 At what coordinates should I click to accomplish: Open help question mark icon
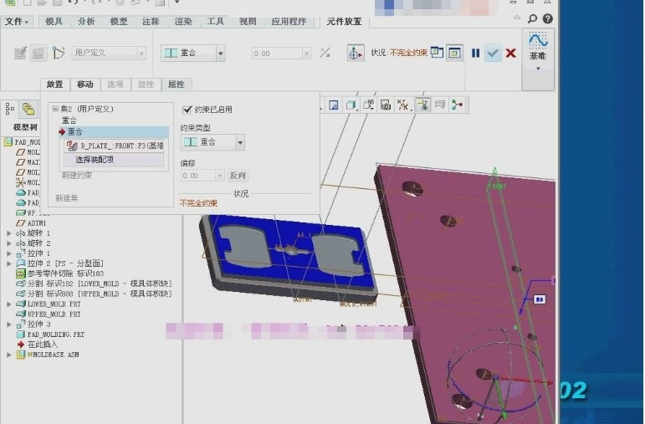pos(547,18)
